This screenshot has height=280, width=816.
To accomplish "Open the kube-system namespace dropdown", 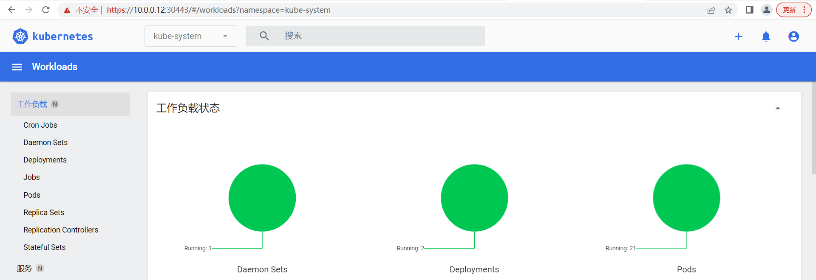I will coord(190,36).
